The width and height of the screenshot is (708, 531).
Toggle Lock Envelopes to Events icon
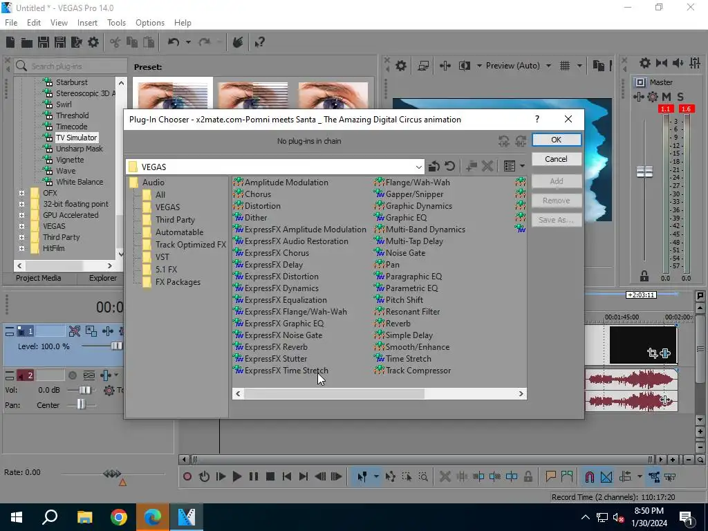click(654, 477)
